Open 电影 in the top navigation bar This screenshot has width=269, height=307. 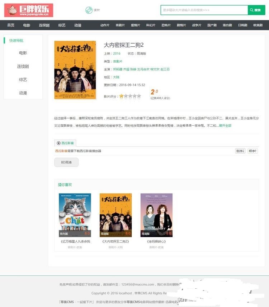[27, 25]
